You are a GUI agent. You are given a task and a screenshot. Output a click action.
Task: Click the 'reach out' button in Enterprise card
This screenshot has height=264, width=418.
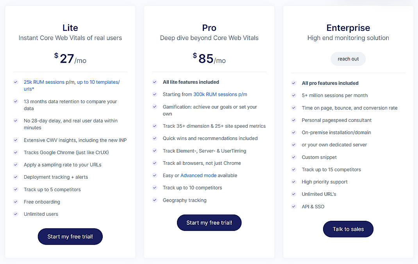coord(348,59)
